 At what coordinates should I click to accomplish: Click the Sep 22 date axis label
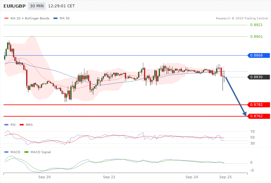(109, 177)
